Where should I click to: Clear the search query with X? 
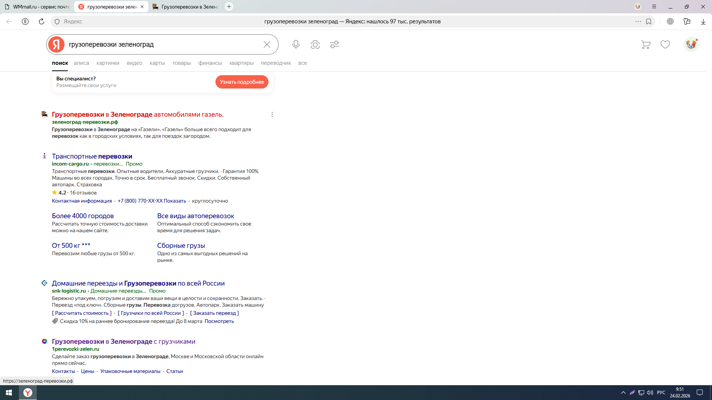coord(267,44)
